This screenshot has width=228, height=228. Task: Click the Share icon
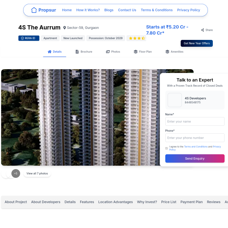[x=203, y=30]
